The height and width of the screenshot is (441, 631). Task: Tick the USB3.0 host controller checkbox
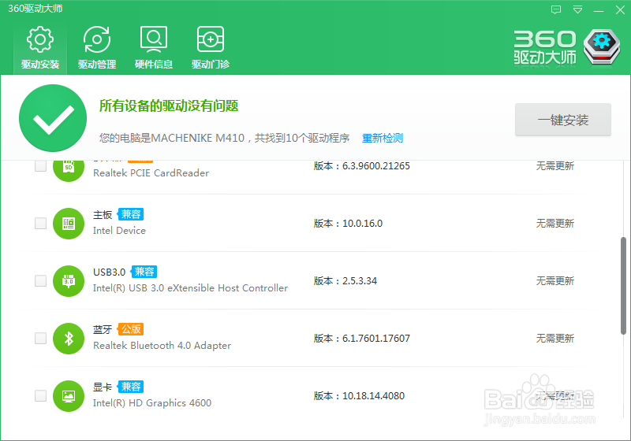[41, 280]
